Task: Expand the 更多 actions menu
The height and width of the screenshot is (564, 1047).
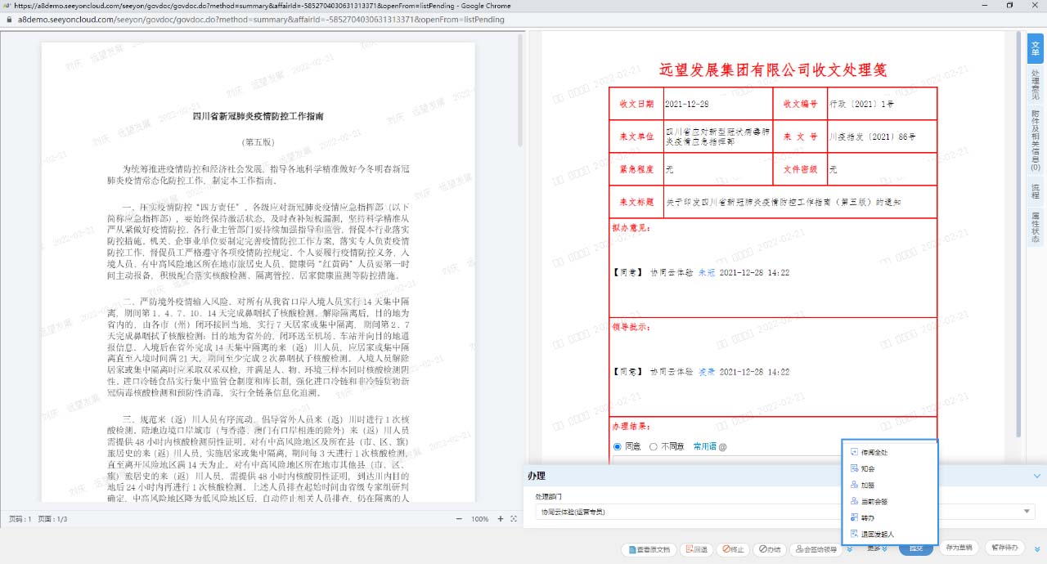Action: click(879, 549)
